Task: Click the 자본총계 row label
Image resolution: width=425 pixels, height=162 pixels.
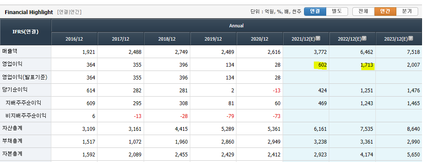Action: [x=12, y=154]
